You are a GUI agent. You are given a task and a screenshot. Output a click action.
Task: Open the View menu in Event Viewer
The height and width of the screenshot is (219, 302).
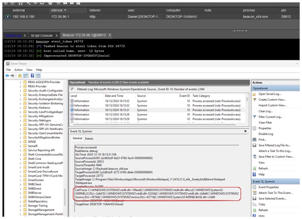29,70
